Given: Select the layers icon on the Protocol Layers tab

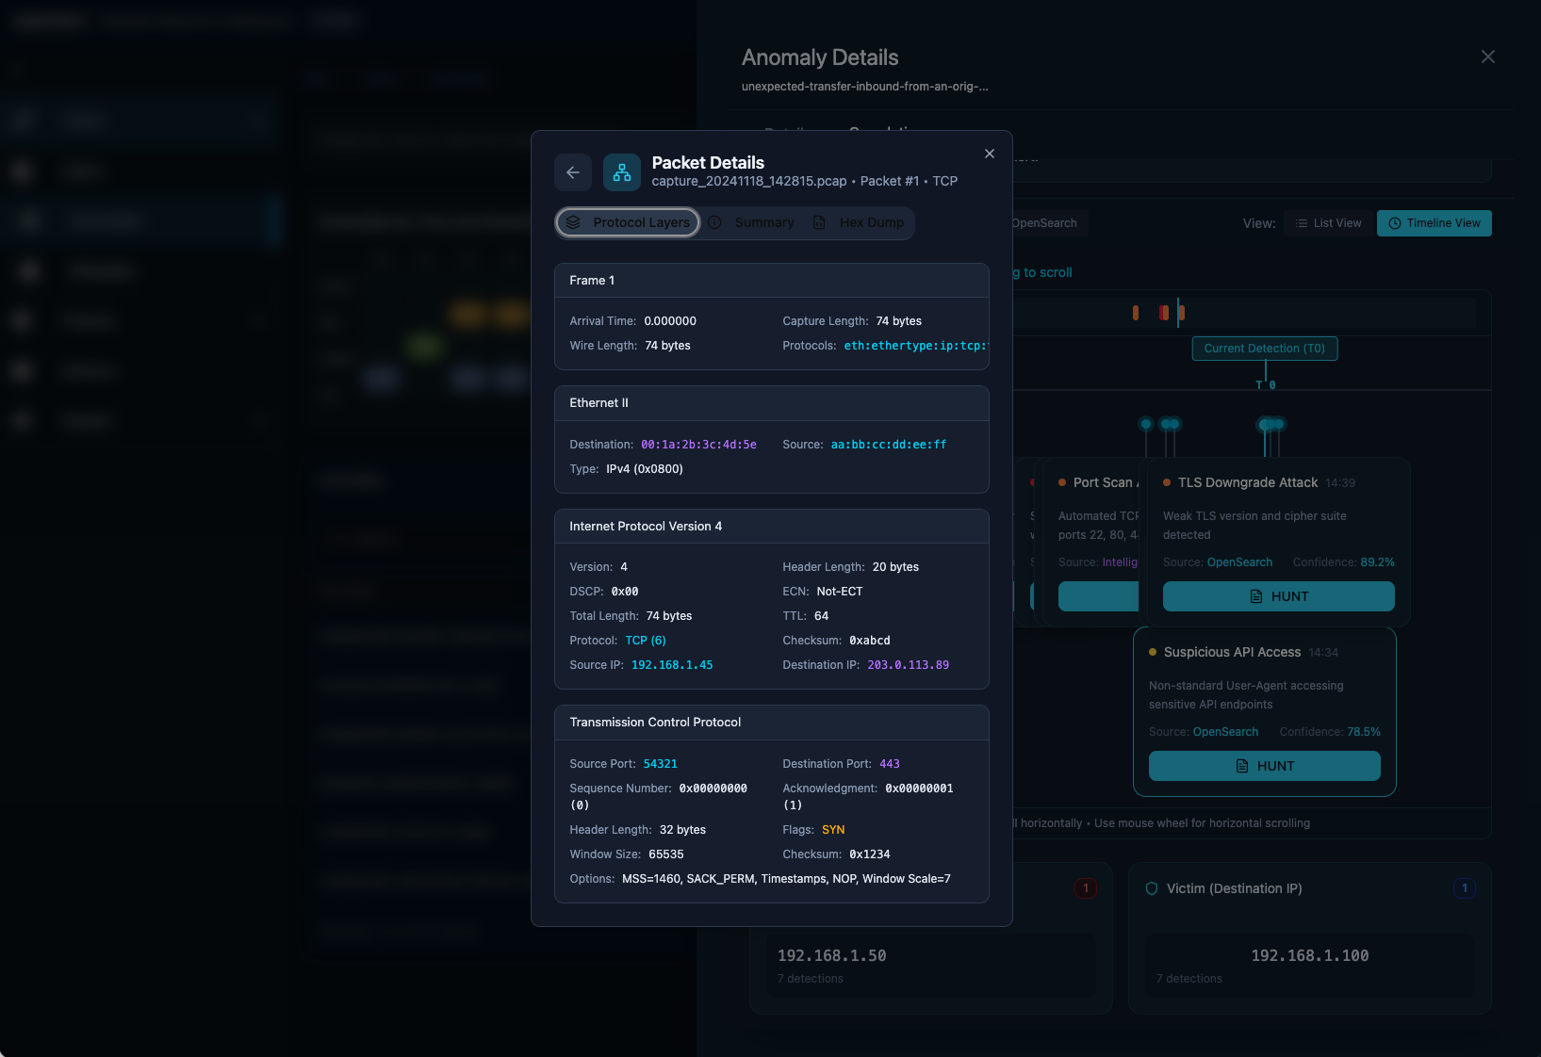Looking at the screenshot, I should [574, 222].
